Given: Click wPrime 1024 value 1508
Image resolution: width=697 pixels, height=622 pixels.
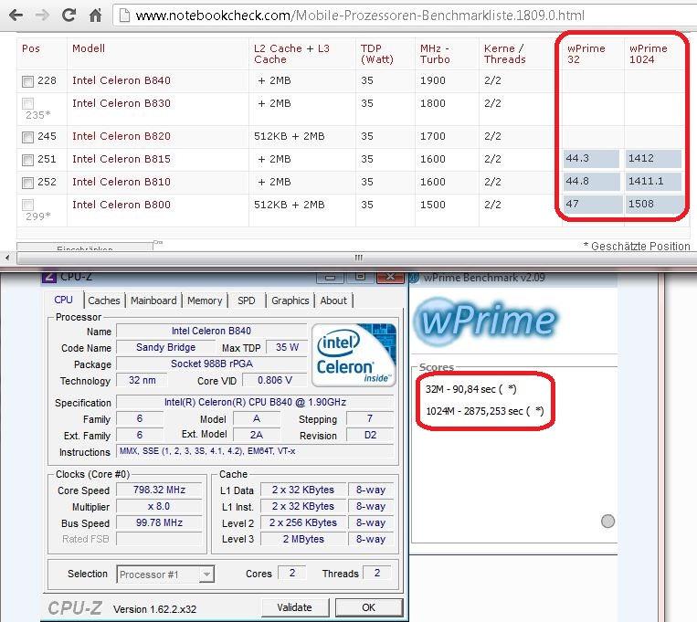Looking at the screenshot, I should (x=654, y=204).
